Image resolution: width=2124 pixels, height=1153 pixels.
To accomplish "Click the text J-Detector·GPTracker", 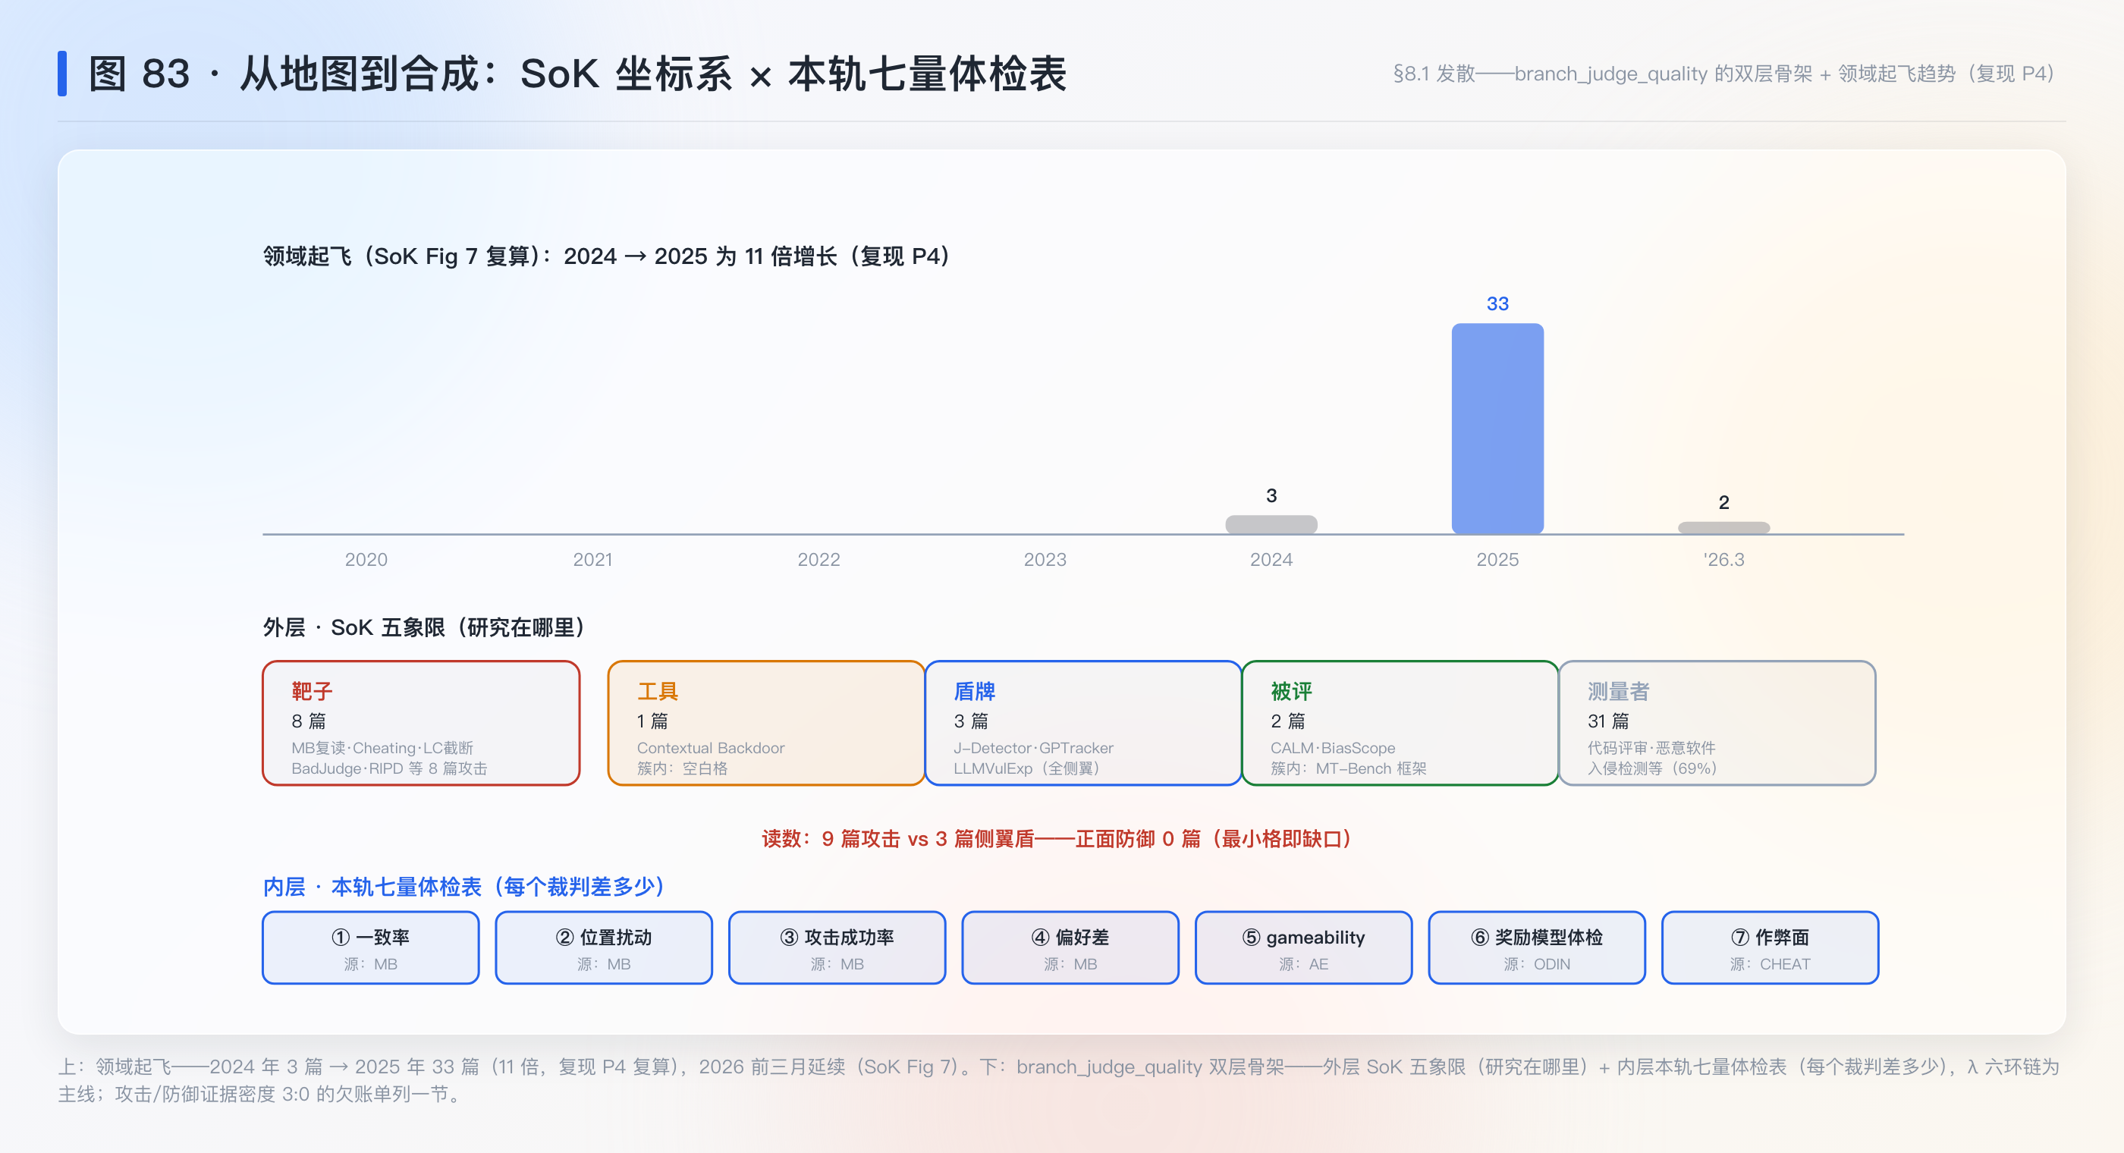I will coord(1033,748).
